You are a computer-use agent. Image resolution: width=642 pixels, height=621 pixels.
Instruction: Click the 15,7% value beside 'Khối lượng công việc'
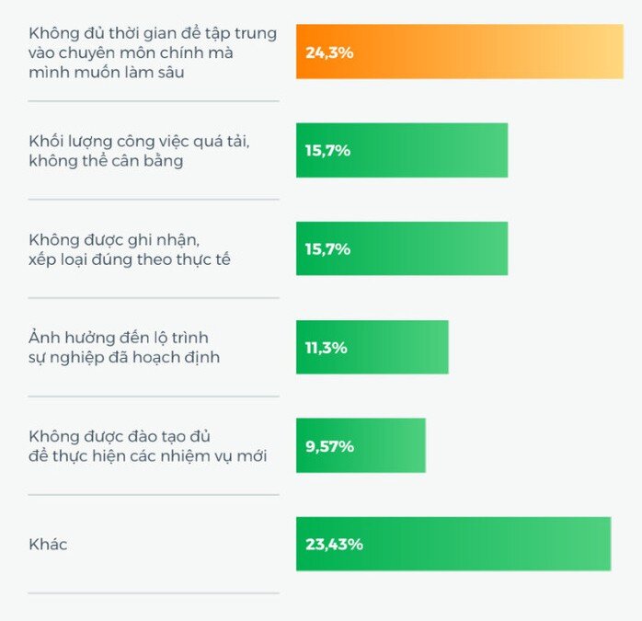point(328,151)
